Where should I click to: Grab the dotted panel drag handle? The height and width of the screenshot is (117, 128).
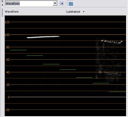[2, 13]
